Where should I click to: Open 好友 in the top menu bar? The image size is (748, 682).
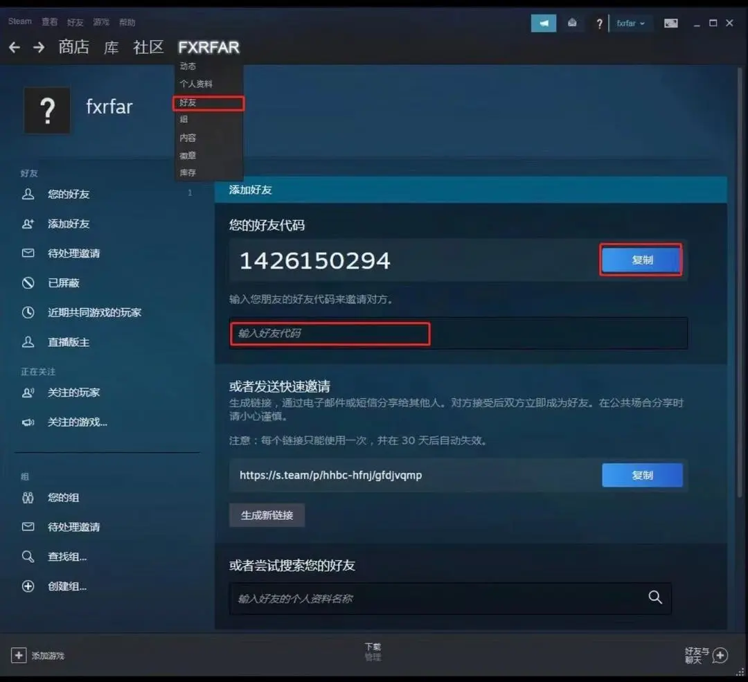(x=75, y=22)
